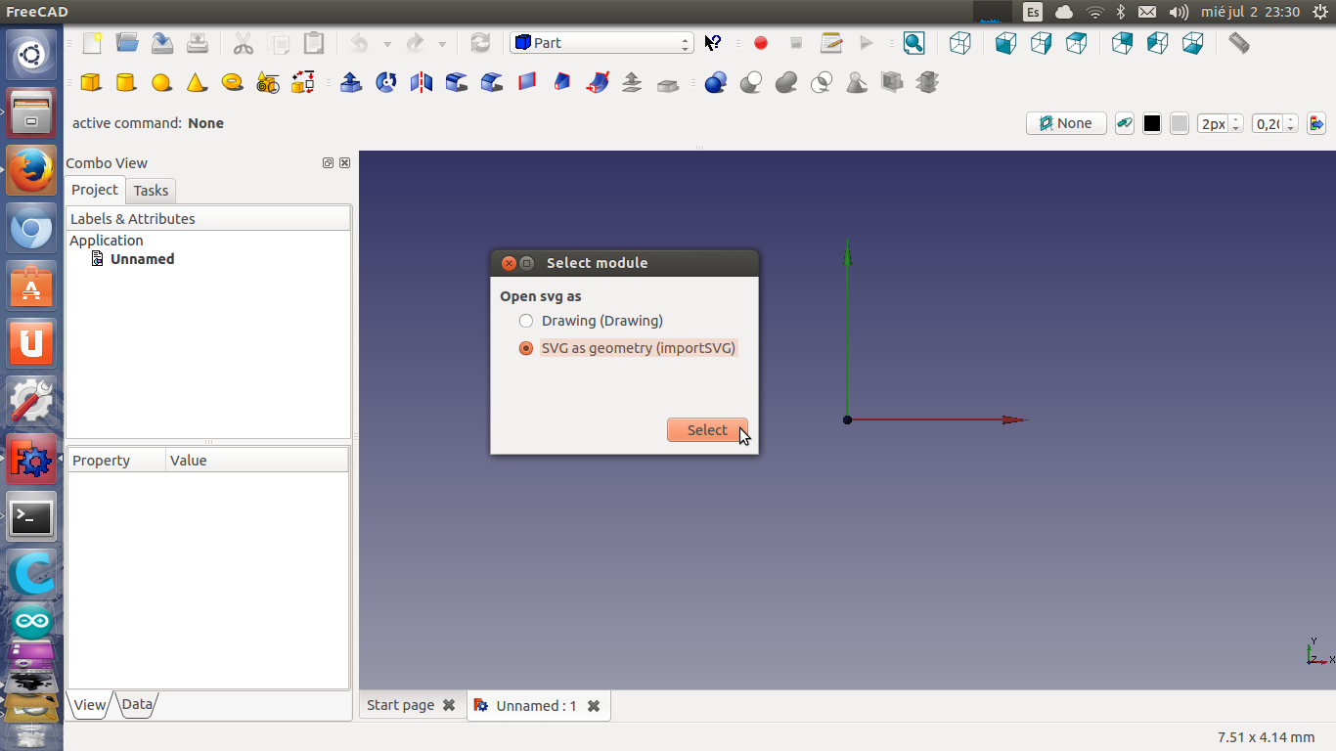Start macro recording with red circle

point(761,43)
